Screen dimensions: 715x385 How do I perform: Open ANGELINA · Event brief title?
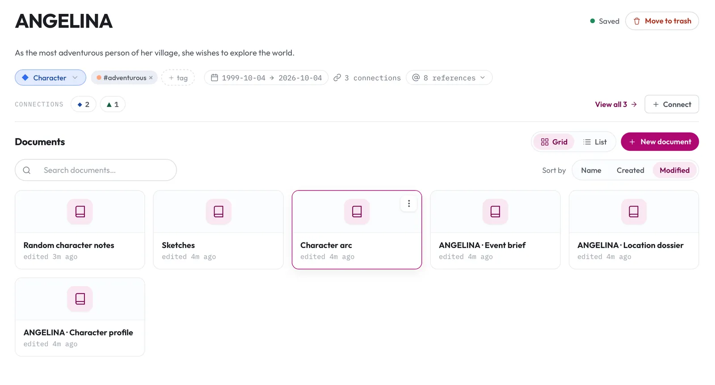click(x=482, y=245)
